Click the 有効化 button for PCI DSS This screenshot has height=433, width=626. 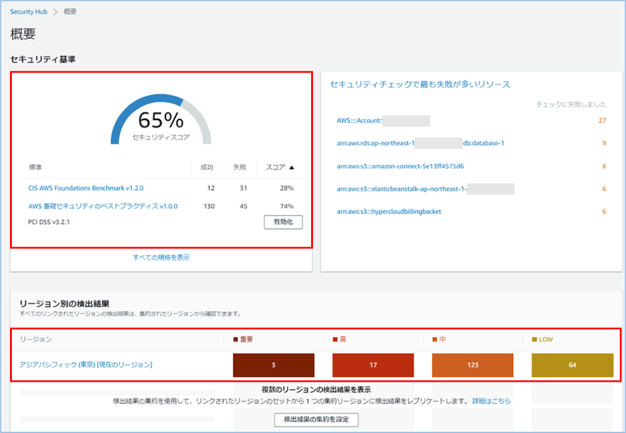[x=283, y=222]
